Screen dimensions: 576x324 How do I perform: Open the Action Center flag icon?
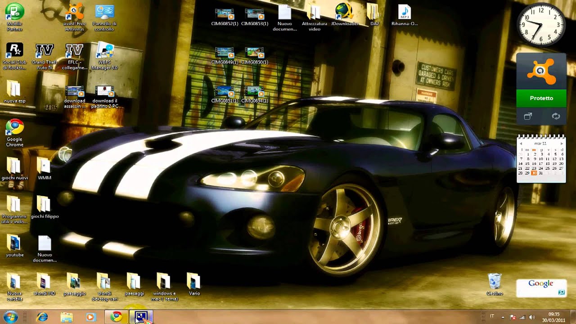pos(513,317)
